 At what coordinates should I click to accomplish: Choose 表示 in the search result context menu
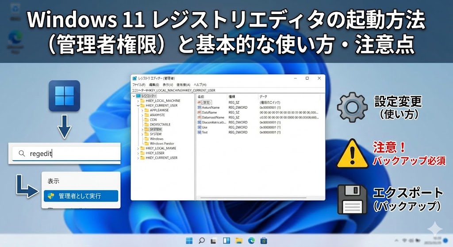(x=54, y=181)
